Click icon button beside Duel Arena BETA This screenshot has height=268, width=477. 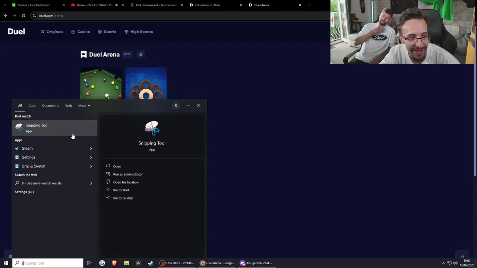coord(141,54)
